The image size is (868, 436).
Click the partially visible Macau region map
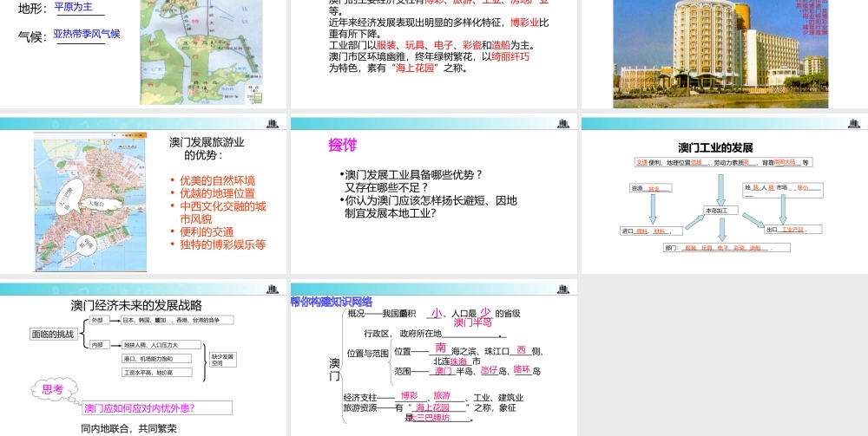point(201,52)
